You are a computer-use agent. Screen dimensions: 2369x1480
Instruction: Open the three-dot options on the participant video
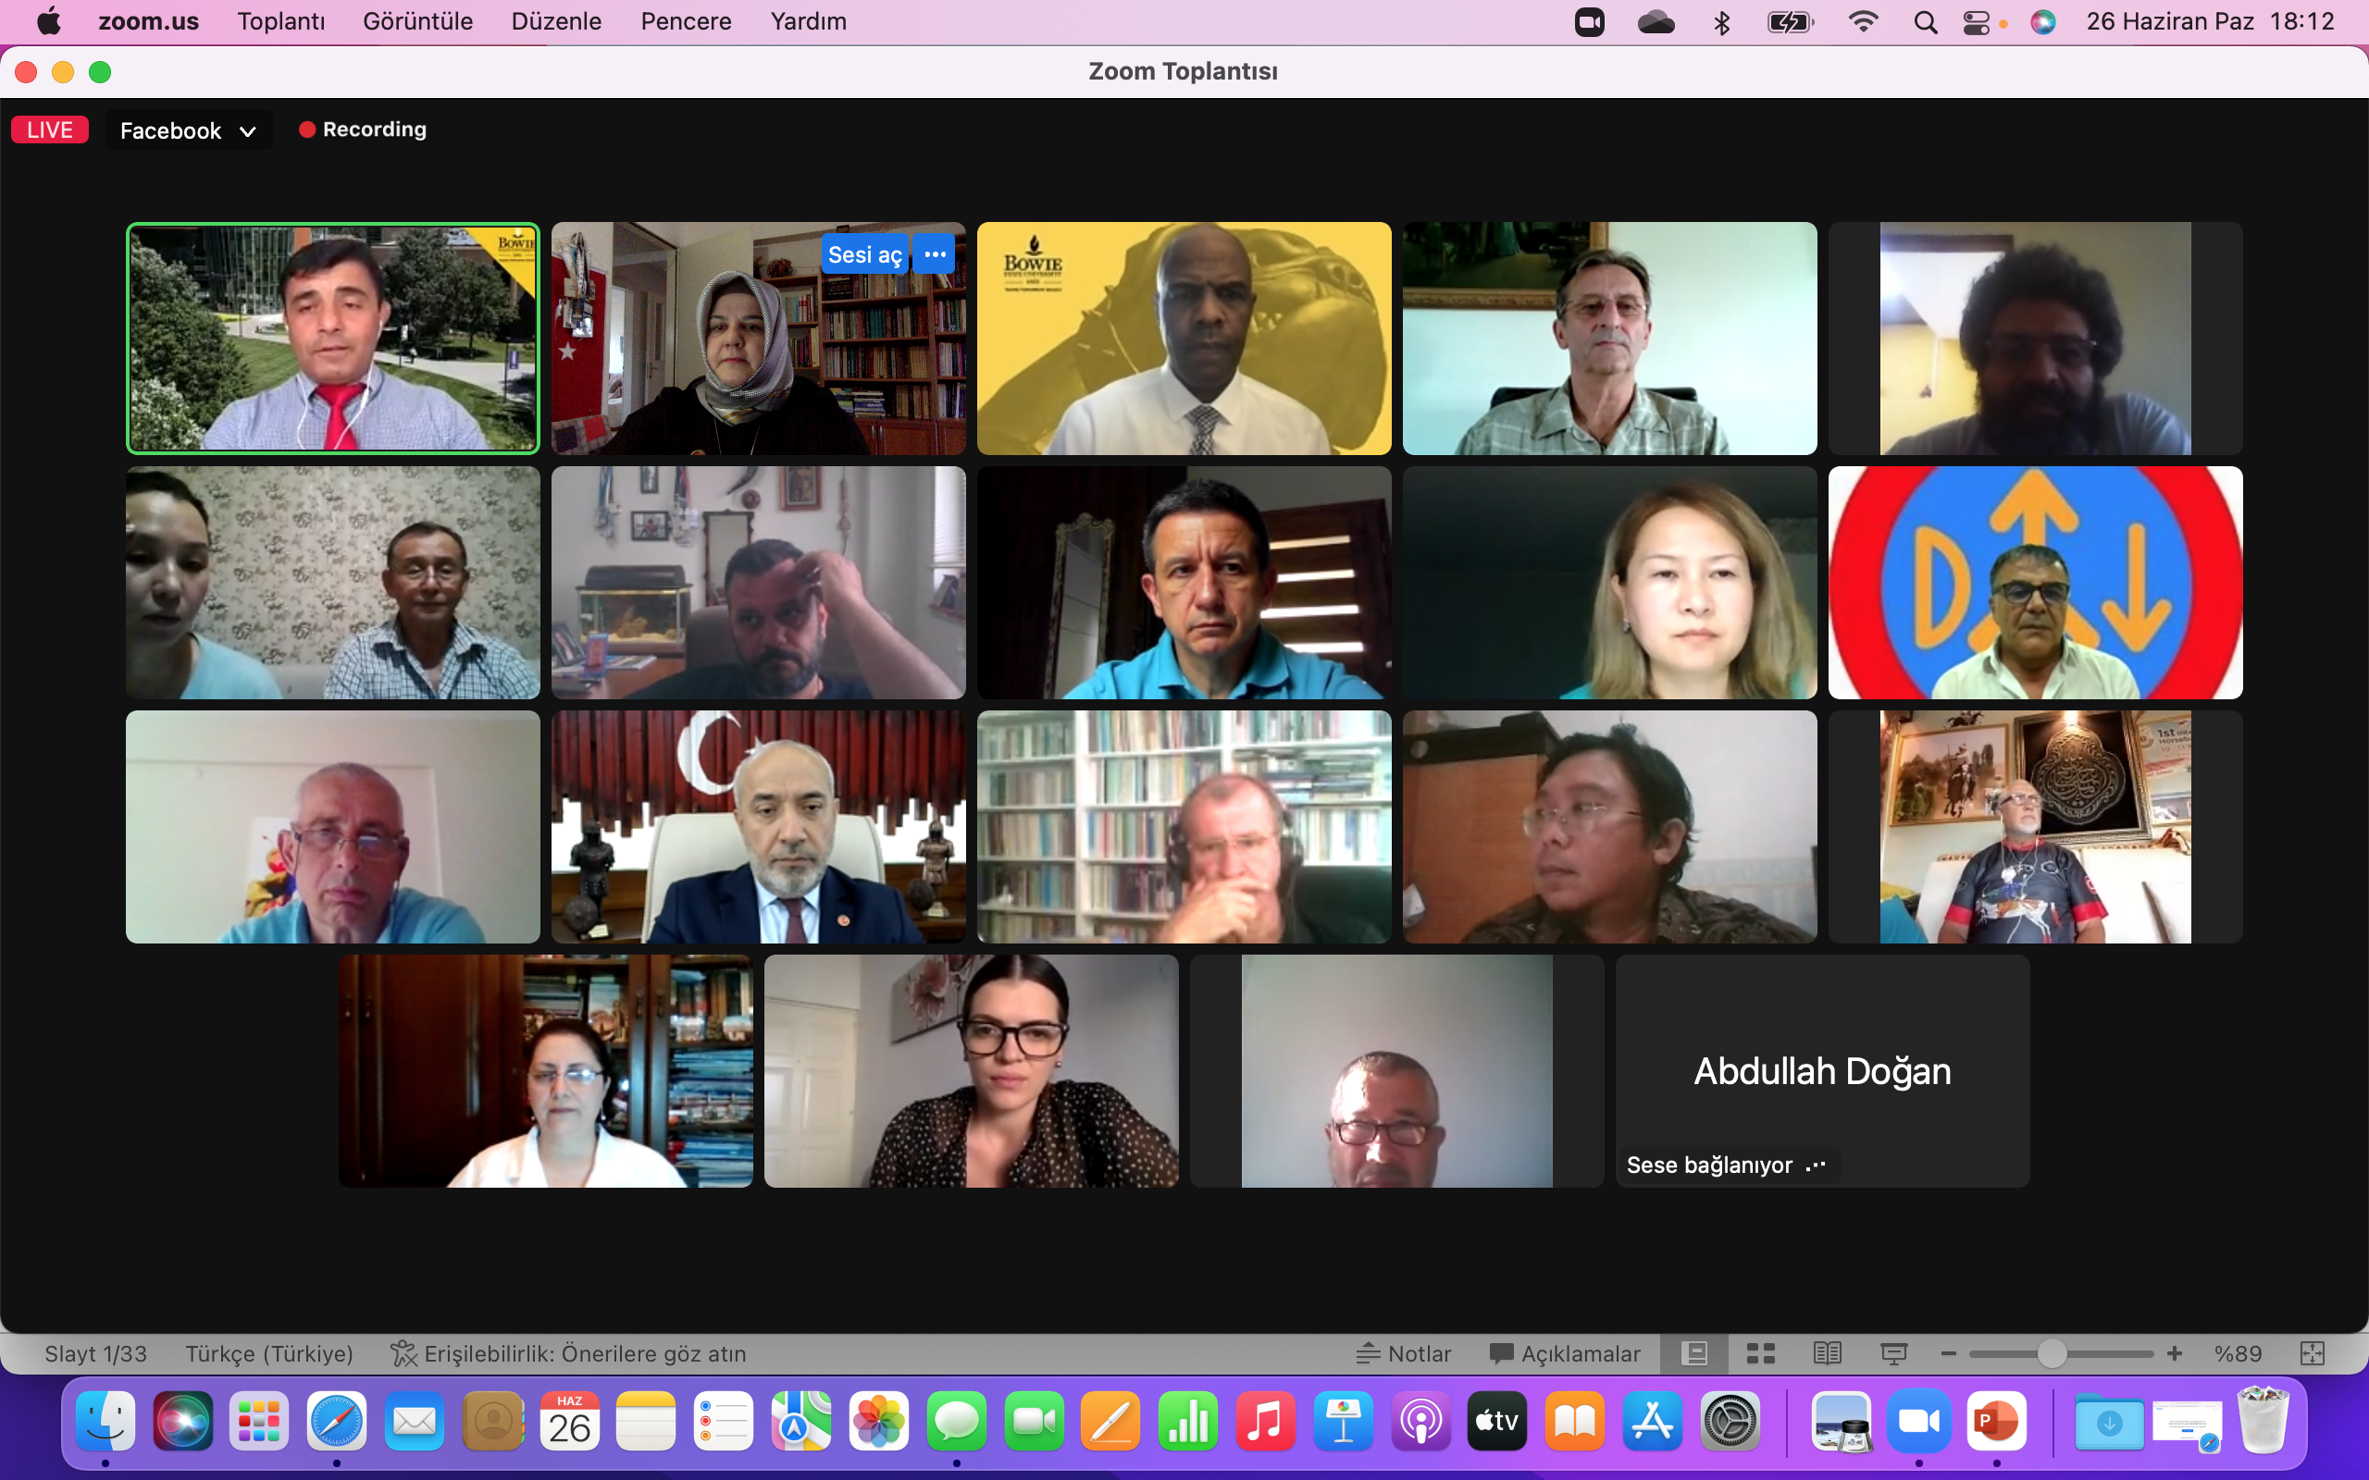[935, 254]
